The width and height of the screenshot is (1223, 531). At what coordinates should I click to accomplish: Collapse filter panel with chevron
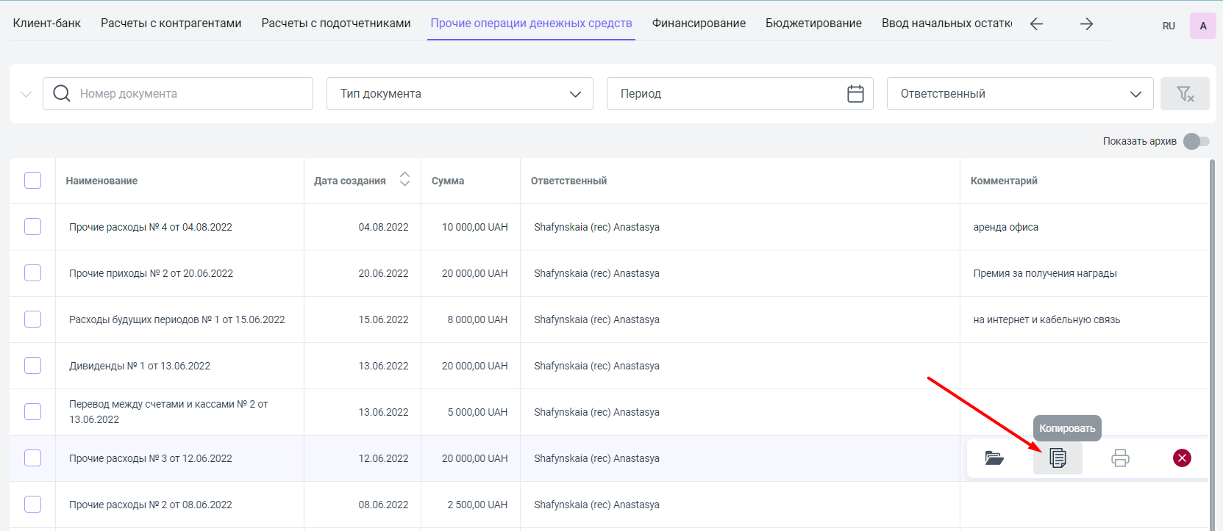pyautogui.click(x=26, y=94)
